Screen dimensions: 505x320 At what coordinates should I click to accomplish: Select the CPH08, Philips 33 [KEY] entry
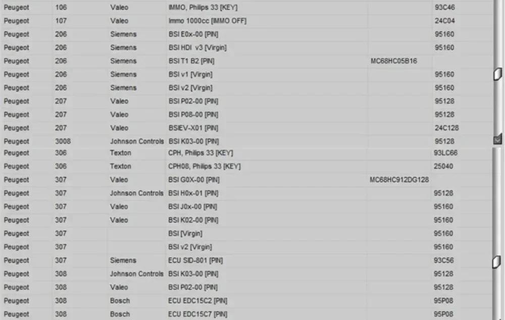(204, 167)
